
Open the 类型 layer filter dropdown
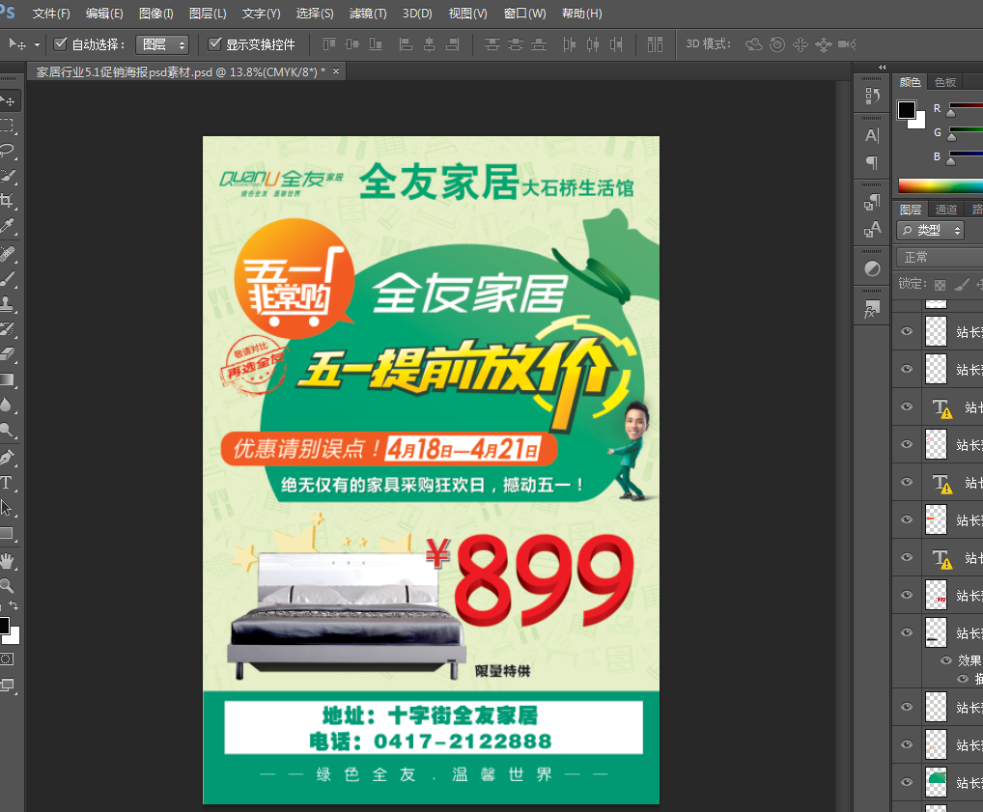pos(930,230)
